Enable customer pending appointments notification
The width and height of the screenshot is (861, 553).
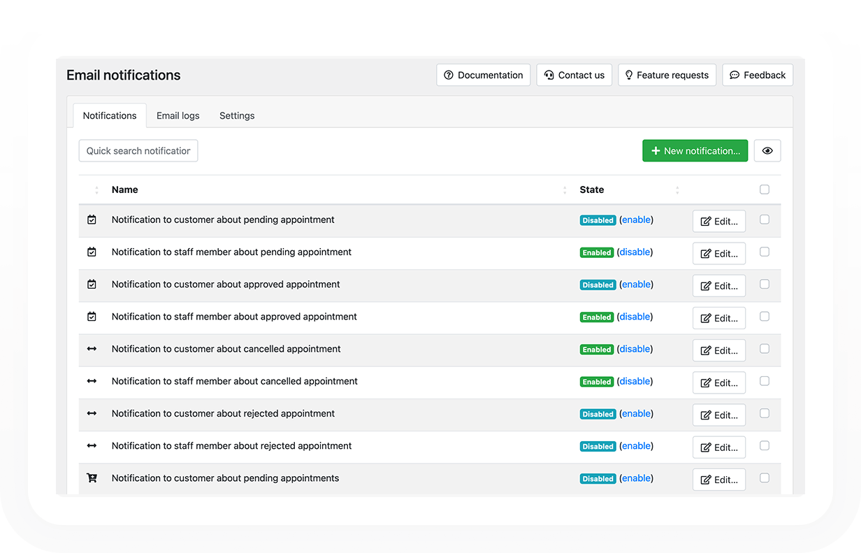(637, 478)
